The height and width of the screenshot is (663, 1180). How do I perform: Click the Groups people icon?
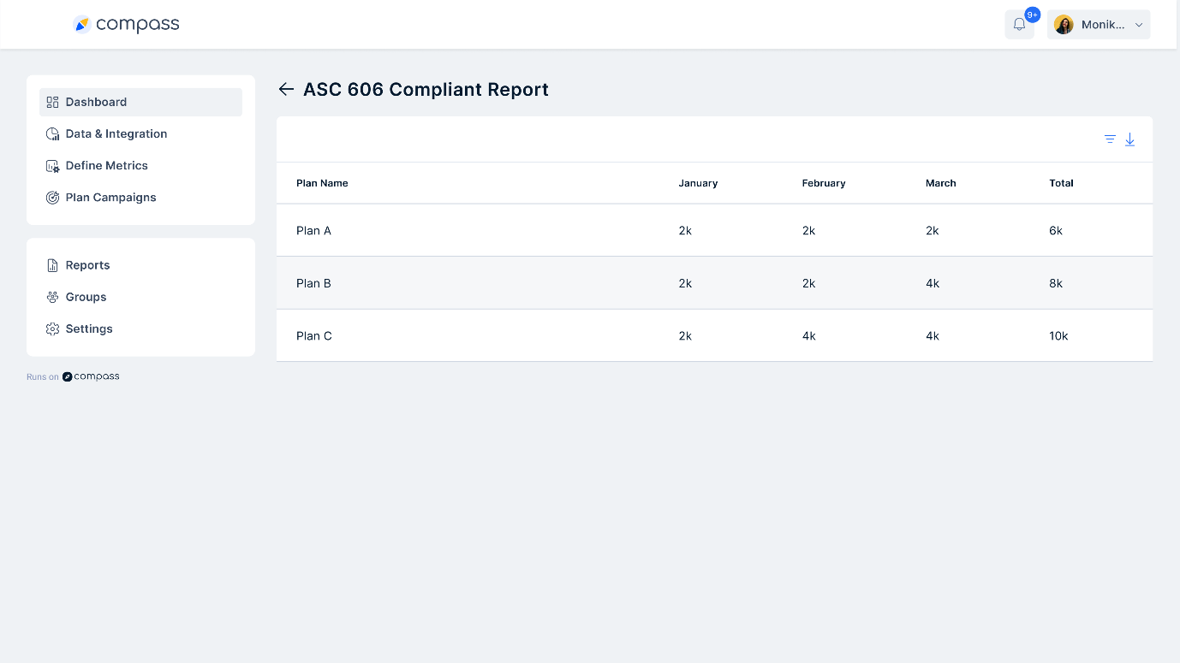click(x=52, y=296)
